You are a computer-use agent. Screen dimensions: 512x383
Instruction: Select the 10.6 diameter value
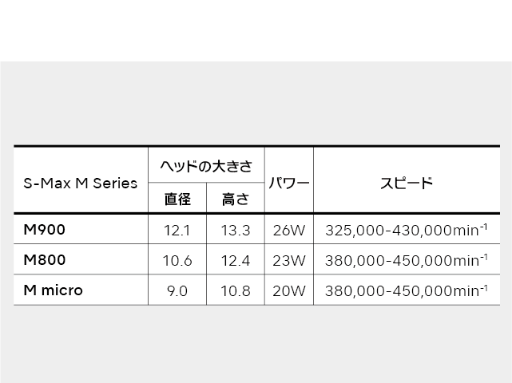(x=177, y=261)
